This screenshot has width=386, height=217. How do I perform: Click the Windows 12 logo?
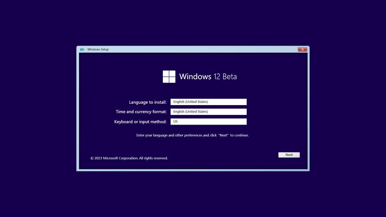pos(169,76)
